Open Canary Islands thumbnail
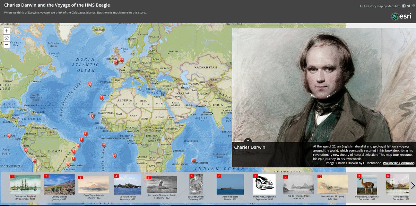This screenshot has height=206, width=416. pos(59,184)
